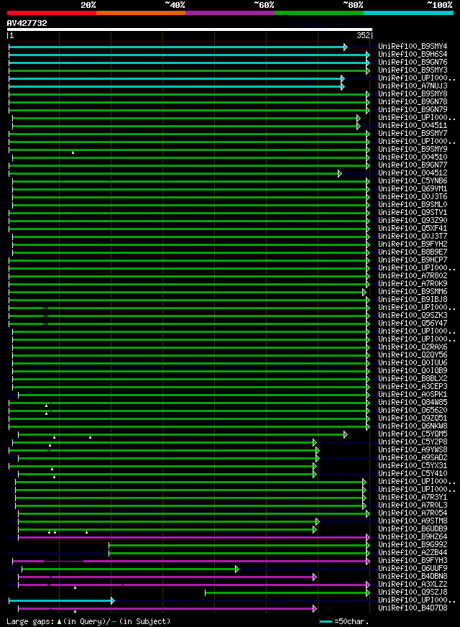The width and height of the screenshot is (460, 627).
Task: Click the UniRef100_B9HCP7 label
Action: 413,260
